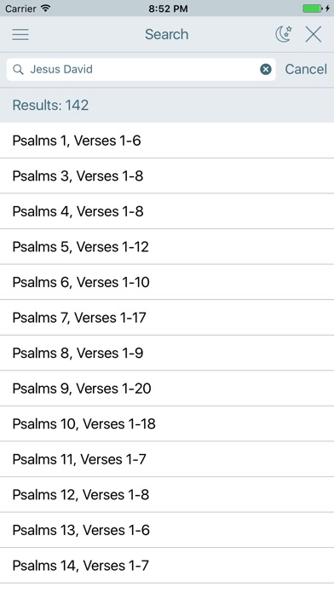Open Psalms 1, Verses 1-6
The height and width of the screenshot is (593, 334).
pyautogui.click(x=167, y=141)
